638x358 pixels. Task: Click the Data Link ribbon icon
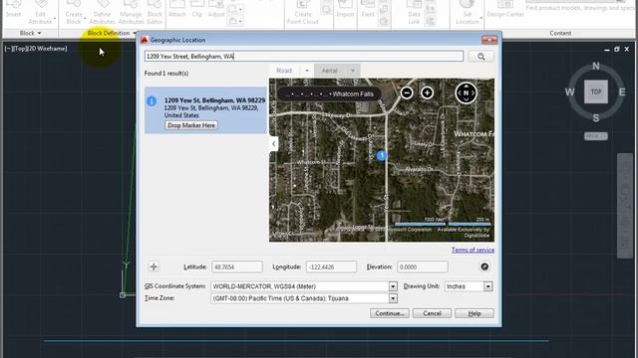(x=414, y=12)
